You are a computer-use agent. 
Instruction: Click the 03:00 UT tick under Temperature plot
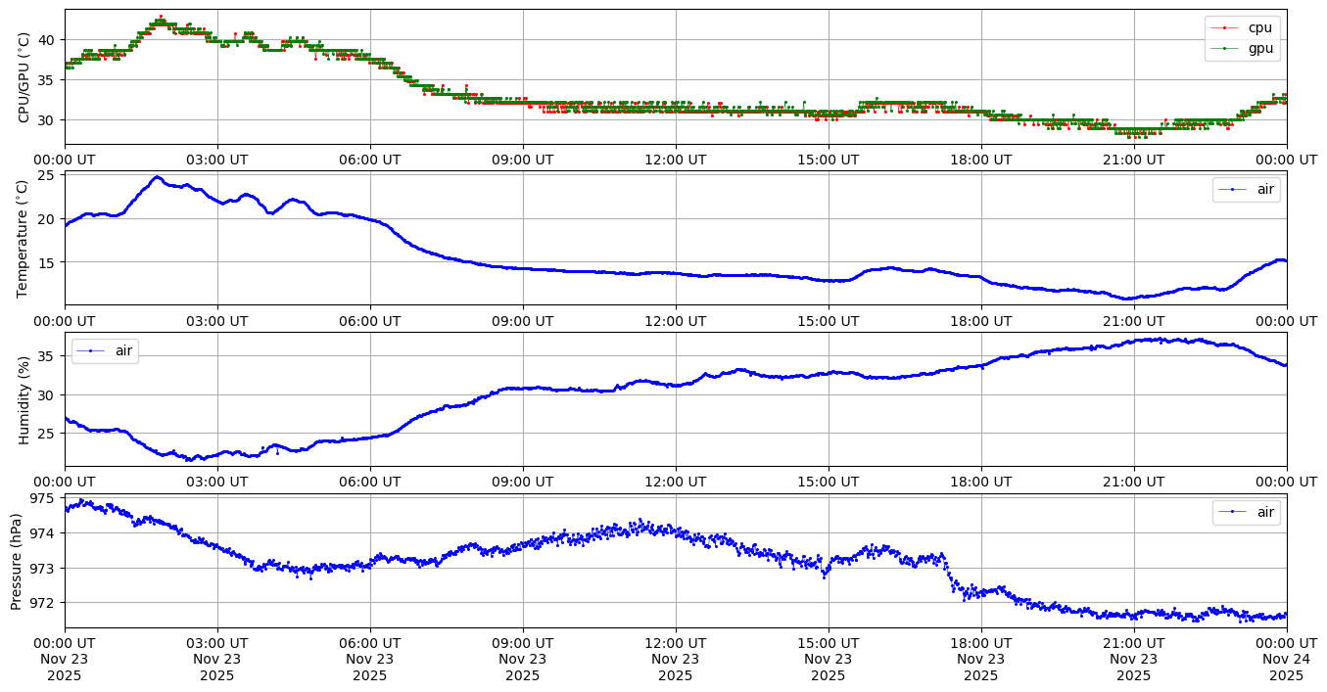click(x=217, y=320)
